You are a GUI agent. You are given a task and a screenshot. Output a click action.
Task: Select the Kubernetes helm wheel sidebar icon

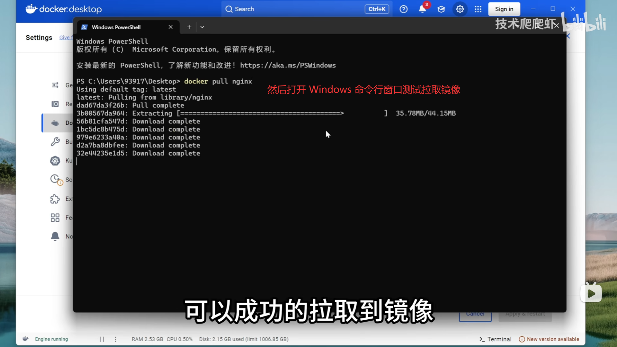pyautogui.click(x=55, y=161)
